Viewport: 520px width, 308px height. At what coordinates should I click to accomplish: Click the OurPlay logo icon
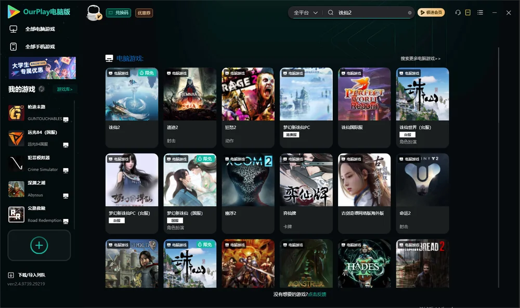click(x=14, y=11)
